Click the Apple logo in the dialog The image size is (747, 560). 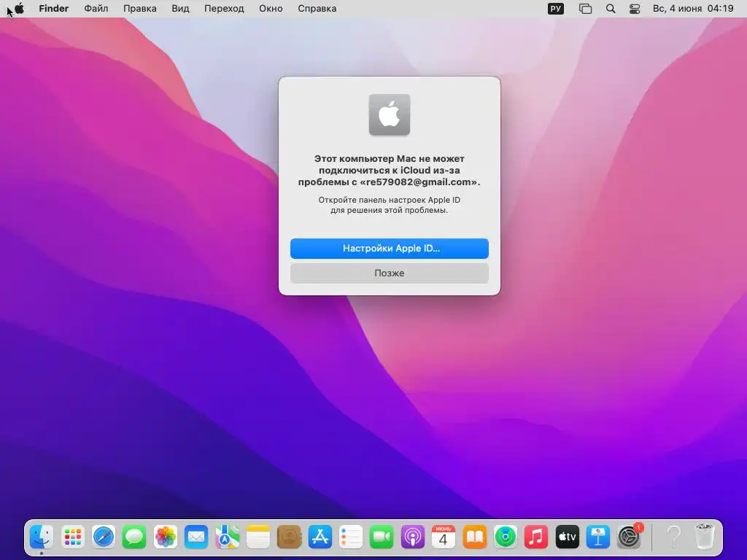pos(390,114)
